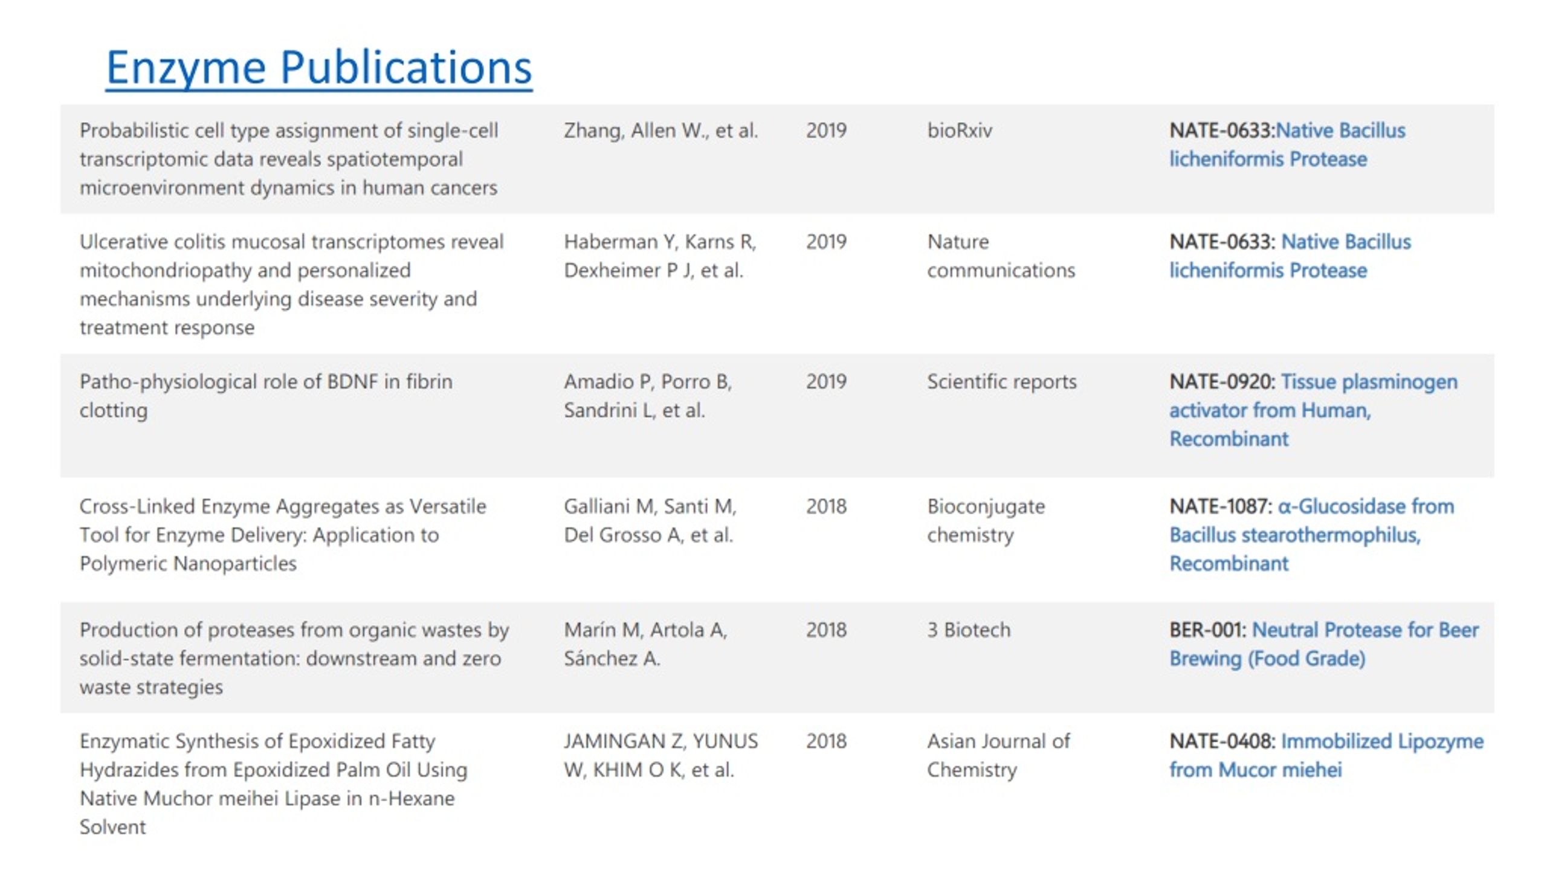Click year 2019 in the Zhang row

point(826,130)
